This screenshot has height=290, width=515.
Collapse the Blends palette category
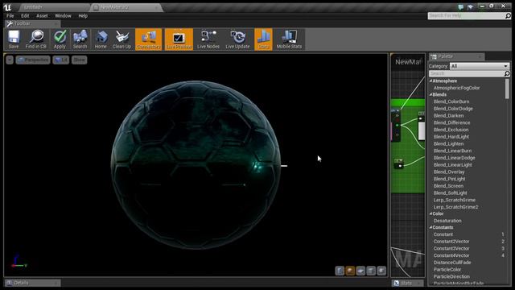click(x=431, y=94)
